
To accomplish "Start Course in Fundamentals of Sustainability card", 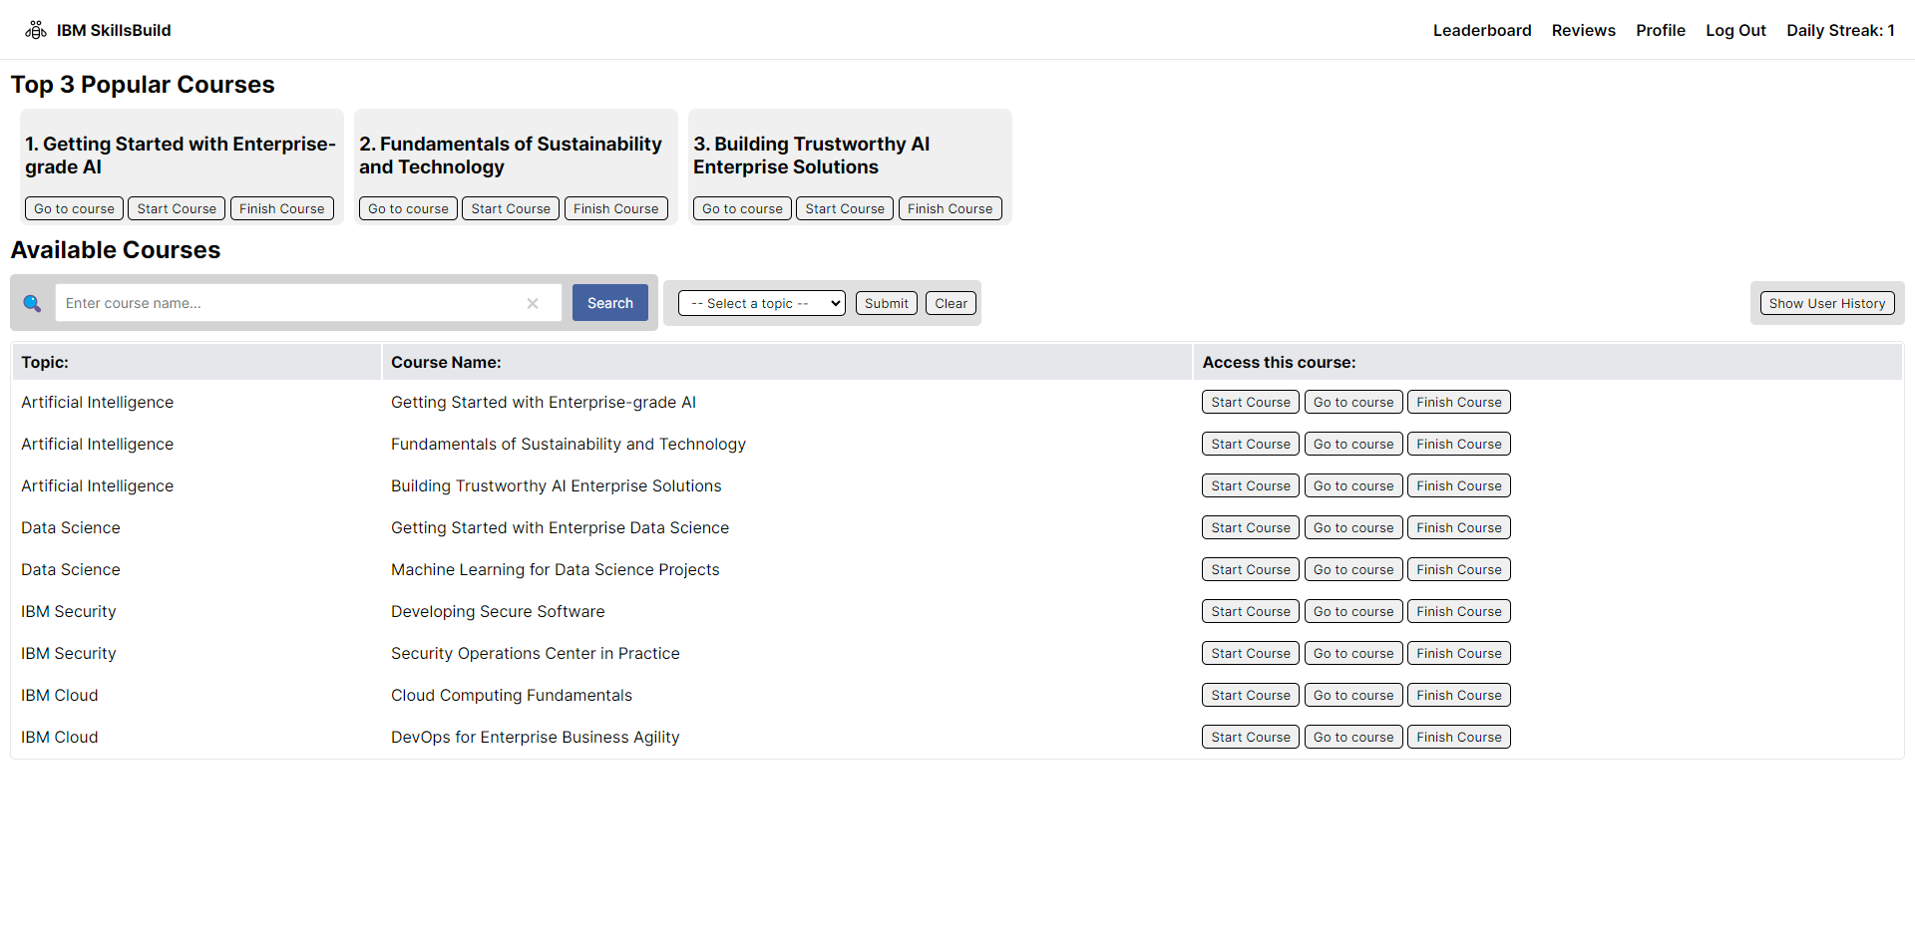I will pyautogui.click(x=511, y=208).
